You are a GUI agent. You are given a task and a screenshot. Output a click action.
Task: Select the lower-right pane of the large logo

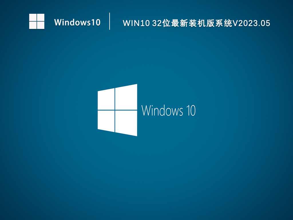(x=126, y=123)
